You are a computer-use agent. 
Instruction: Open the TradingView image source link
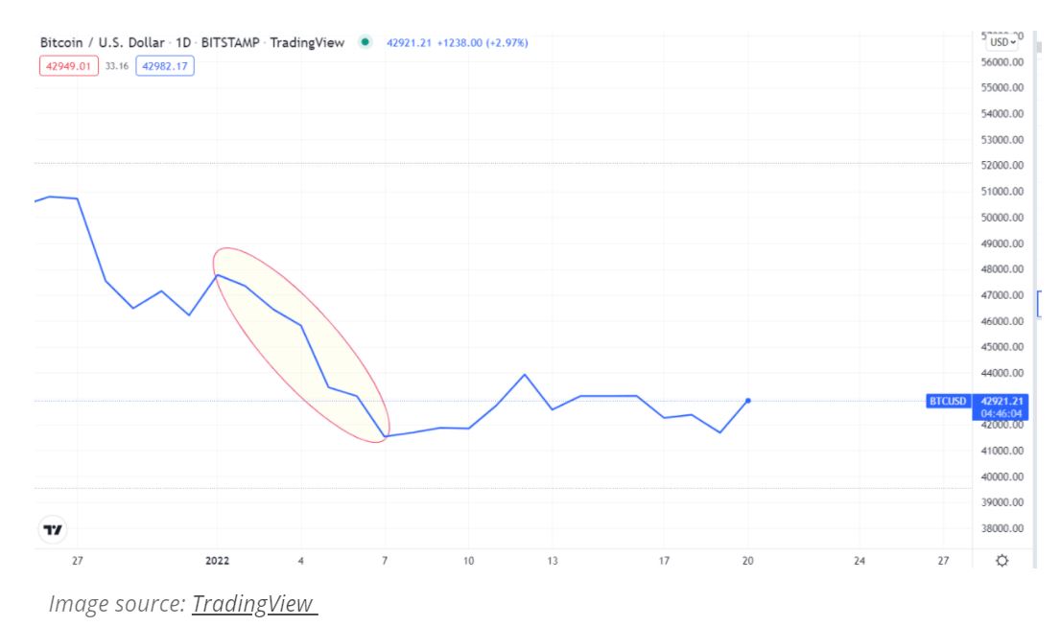pyautogui.click(x=254, y=603)
